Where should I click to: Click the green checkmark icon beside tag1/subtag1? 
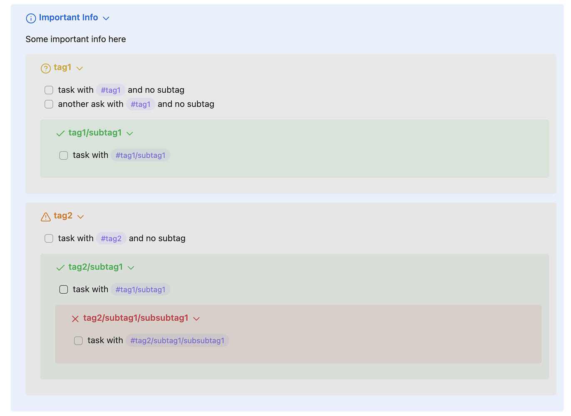pos(60,133)
